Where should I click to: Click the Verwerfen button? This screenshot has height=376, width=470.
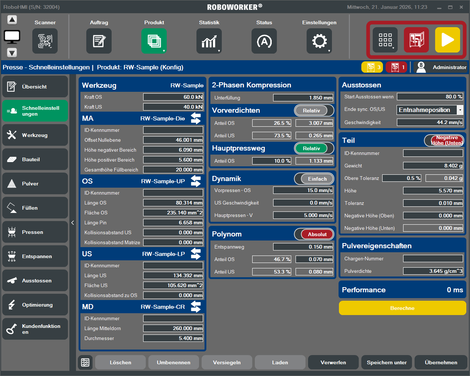[333, 362]
